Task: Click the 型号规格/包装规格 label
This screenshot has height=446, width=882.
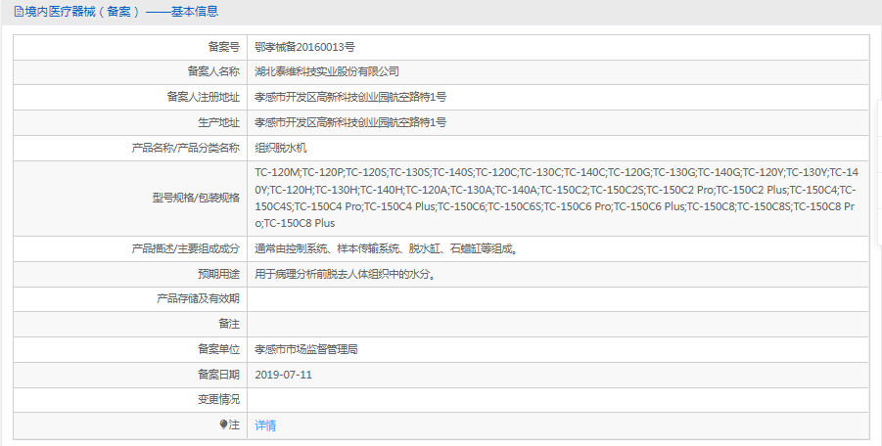Action: click(196, 199)
